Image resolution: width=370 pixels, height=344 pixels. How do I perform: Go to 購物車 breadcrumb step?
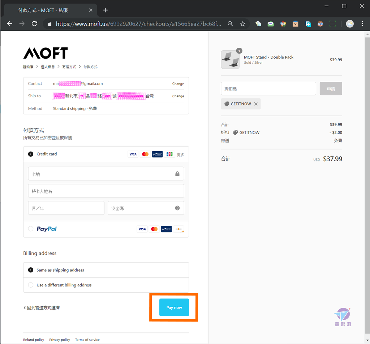[x=28, y=67]
